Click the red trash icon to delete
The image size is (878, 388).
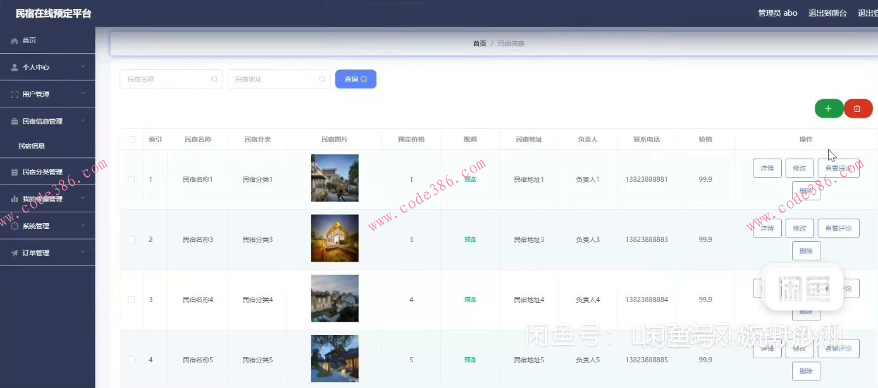click(x=858, y=108)
